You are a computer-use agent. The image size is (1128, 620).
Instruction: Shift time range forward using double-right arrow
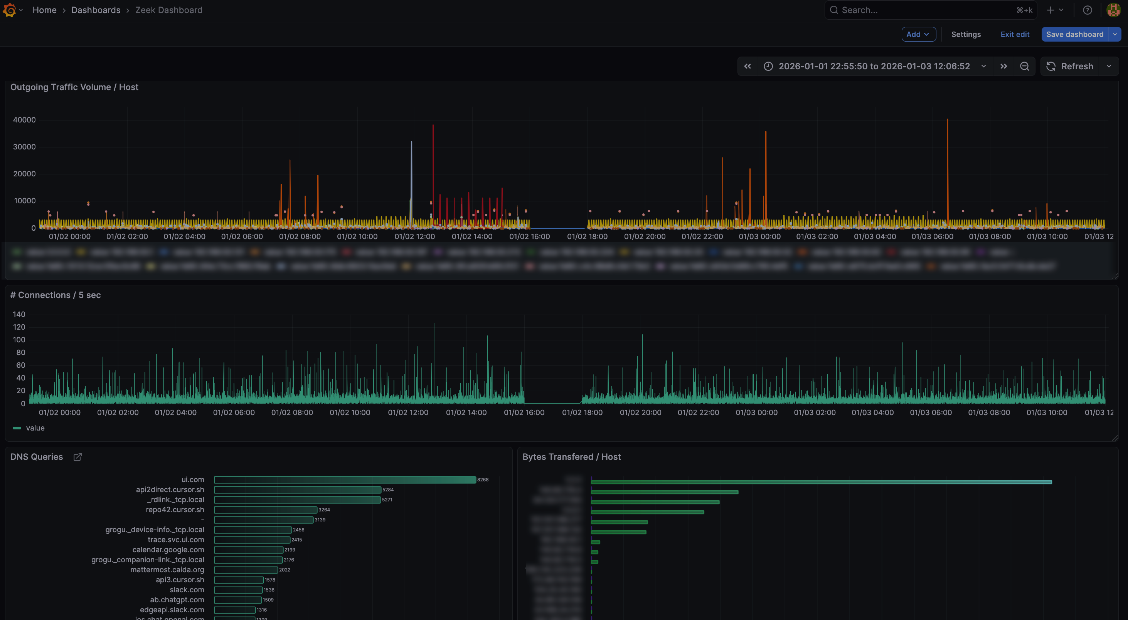pyautogui.click(x=1003, y=66)
